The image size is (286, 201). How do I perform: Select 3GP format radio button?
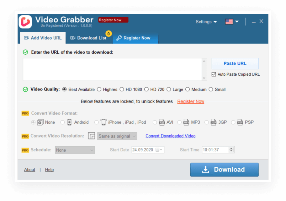pyautogui.click(x=206, y=122)
